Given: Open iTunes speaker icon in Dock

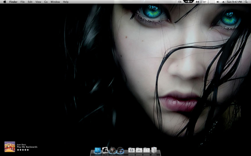Looking at the screenshot, I should click(120, 150).
